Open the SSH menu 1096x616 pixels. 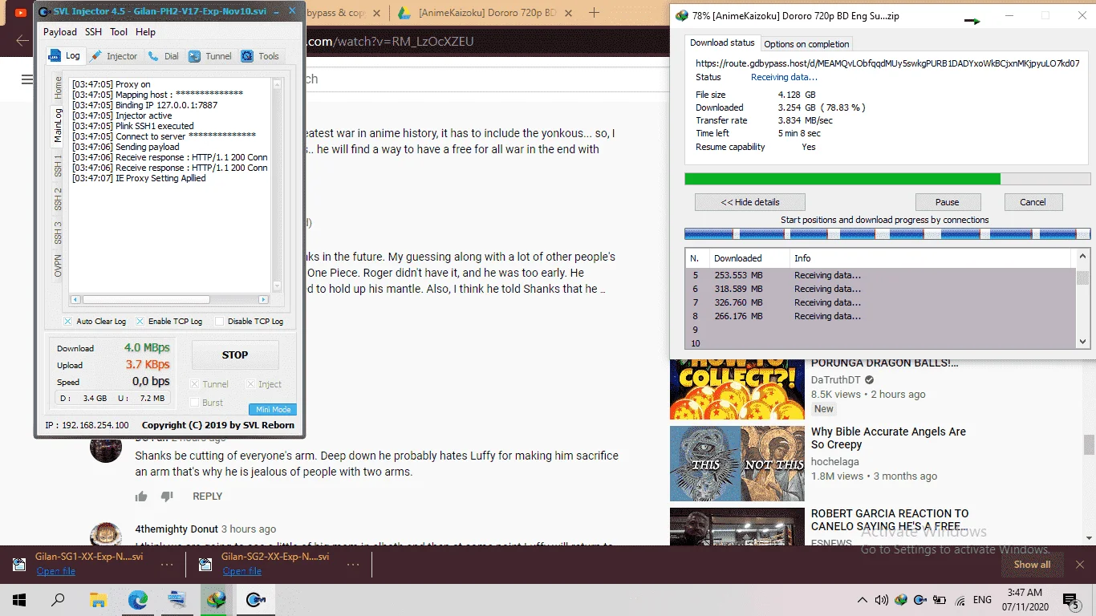[93, 32]
